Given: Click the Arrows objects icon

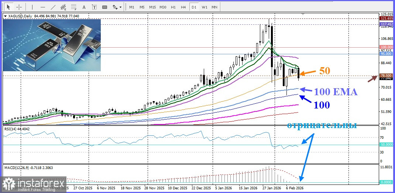Looking at the screenshot, I should coord(115,7).
